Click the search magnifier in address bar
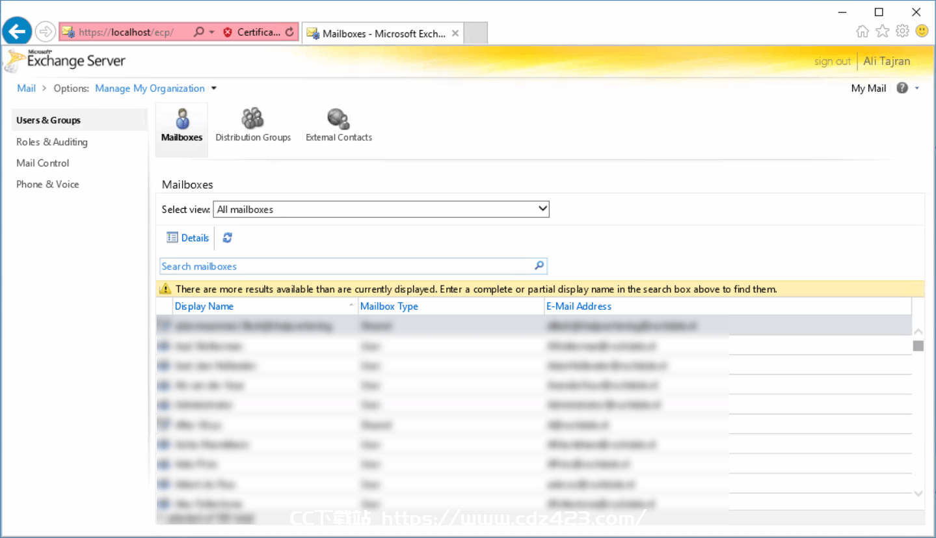 coord(199,32)
